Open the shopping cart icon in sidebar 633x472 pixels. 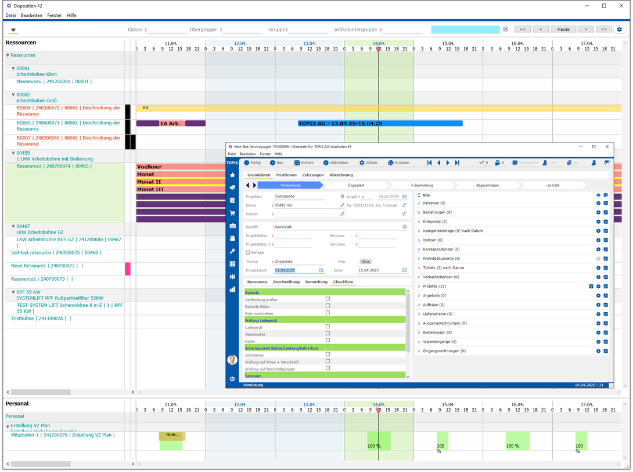click(x=232, y=213)
